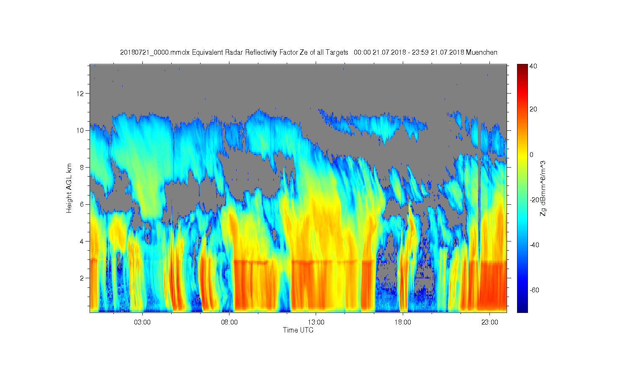
Task: Click the plot title text starting with 20180721_0000.mmclx
Action: tap(309, 53)
